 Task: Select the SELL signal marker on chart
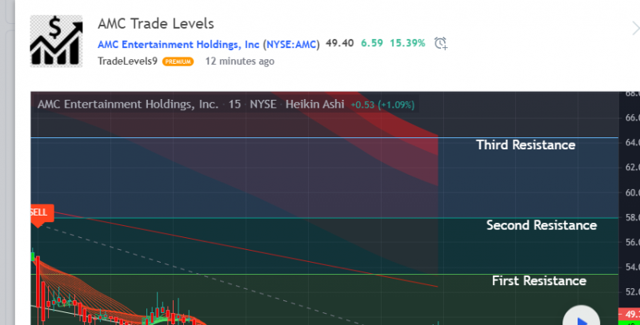tap(41, 215)
